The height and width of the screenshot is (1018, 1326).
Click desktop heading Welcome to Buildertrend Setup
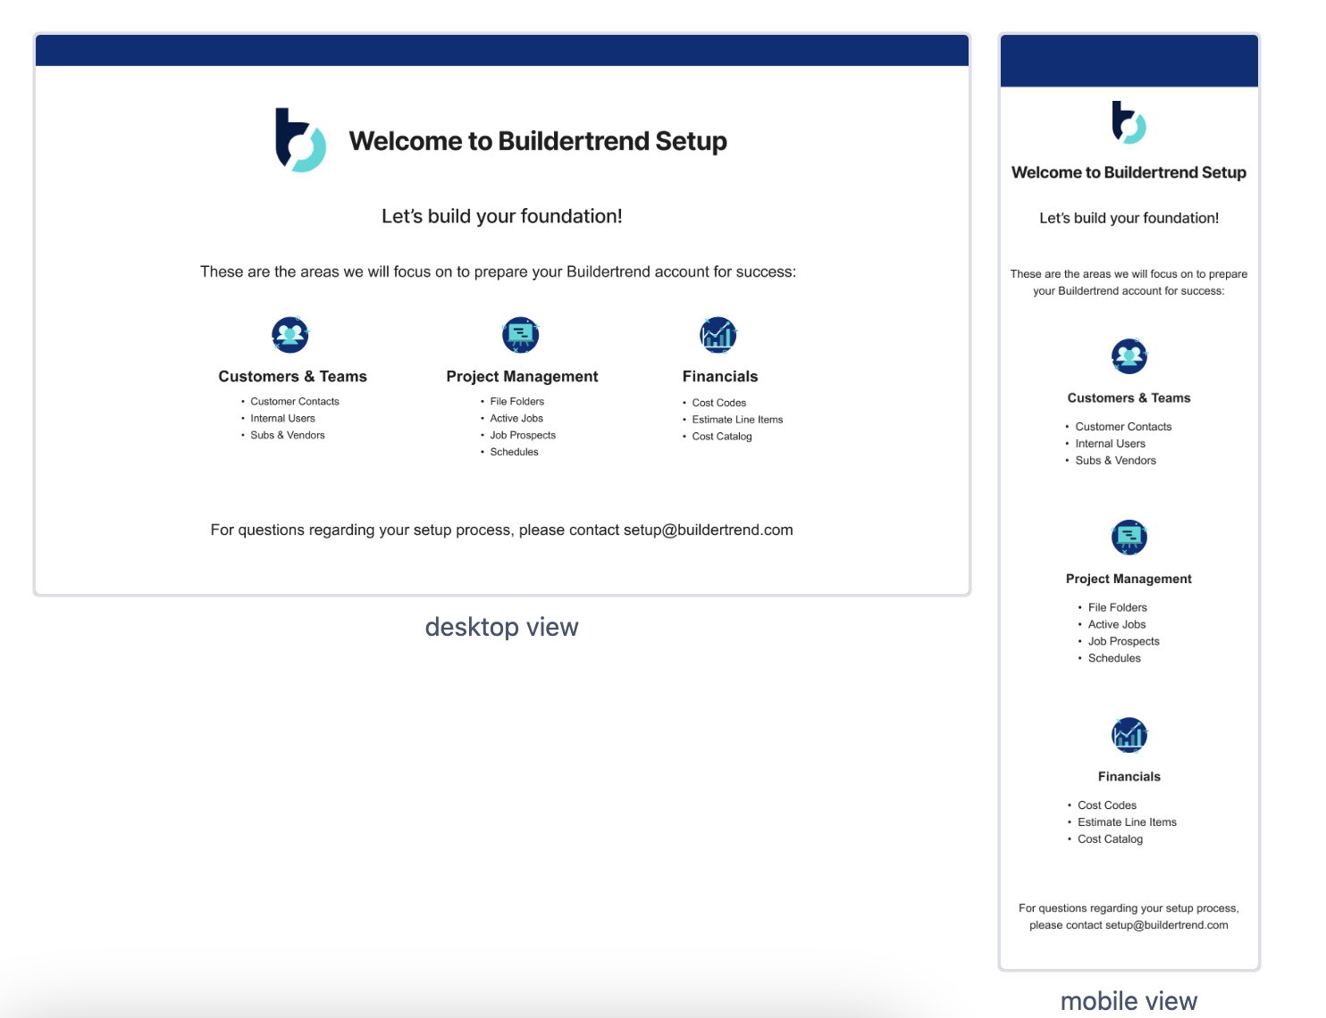pyautogui.click(x=538, y=141)
